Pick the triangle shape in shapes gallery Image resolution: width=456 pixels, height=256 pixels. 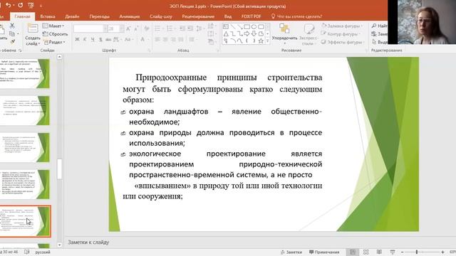click(226, 33)
